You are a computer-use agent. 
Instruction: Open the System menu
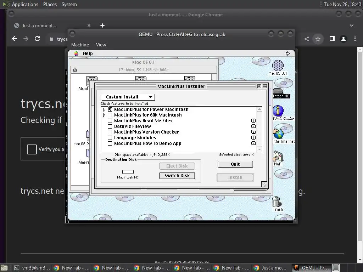click(x=69, y=4)
